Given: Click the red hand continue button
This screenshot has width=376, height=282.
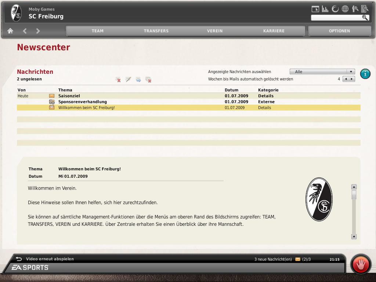Looking at the screenshot, I should [x=361, y=265].
